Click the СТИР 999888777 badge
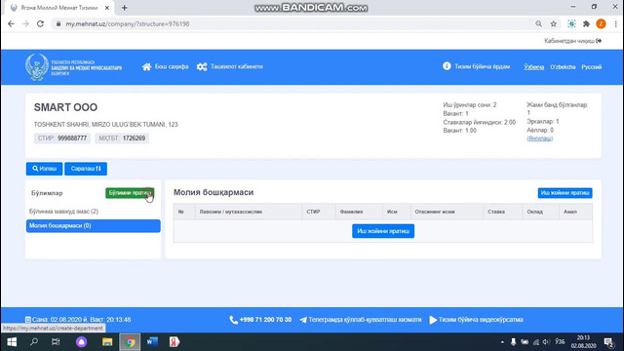 pos(62,138)
